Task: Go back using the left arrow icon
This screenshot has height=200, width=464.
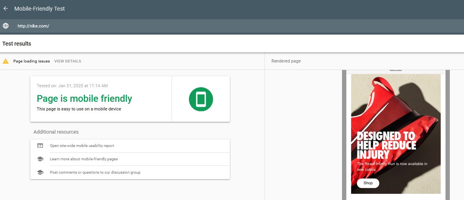Action: [x=6, y=9]
